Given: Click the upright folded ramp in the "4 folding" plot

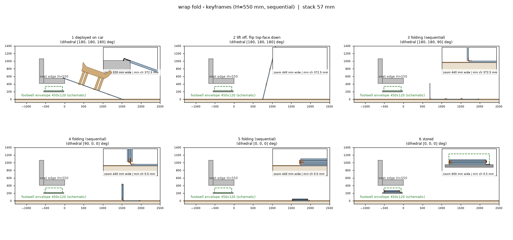Looking at the screenshot, I should click(x=122, y=192).
